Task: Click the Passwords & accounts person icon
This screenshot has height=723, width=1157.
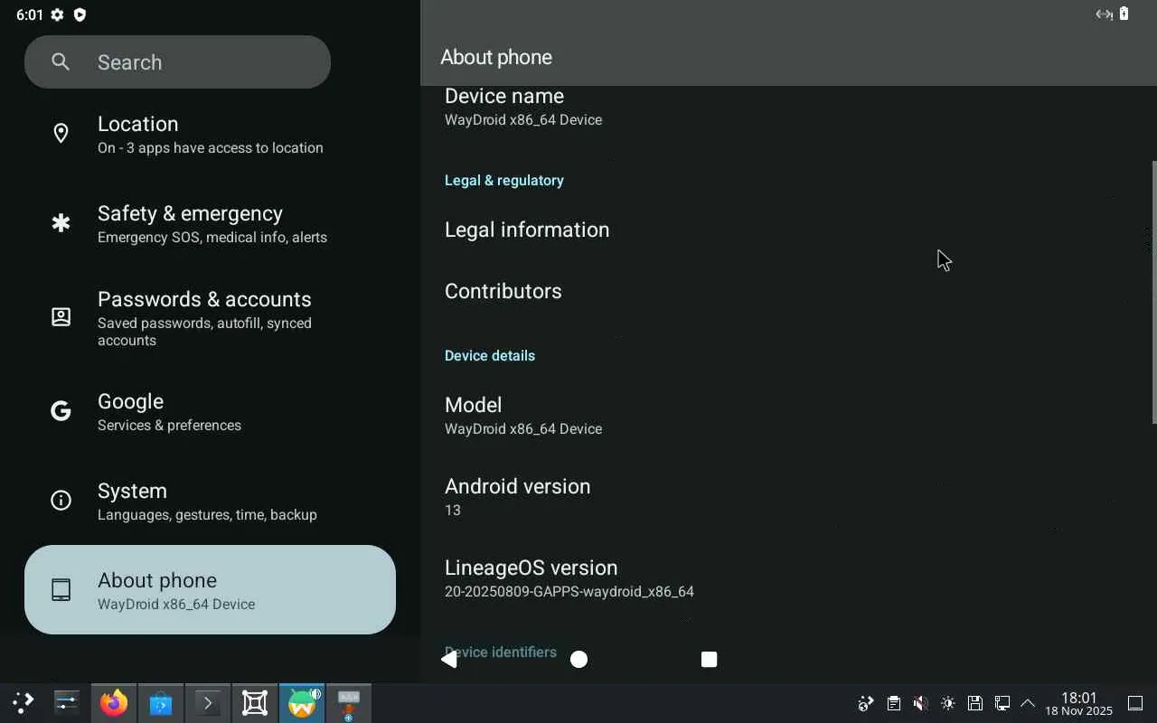Action: coord(61,317)
